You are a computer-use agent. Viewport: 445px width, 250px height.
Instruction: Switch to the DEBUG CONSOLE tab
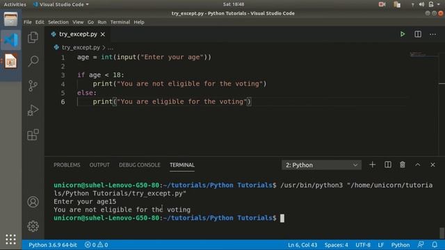click(140, 165)
